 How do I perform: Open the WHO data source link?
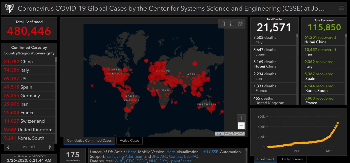click(x=119, y=161)
